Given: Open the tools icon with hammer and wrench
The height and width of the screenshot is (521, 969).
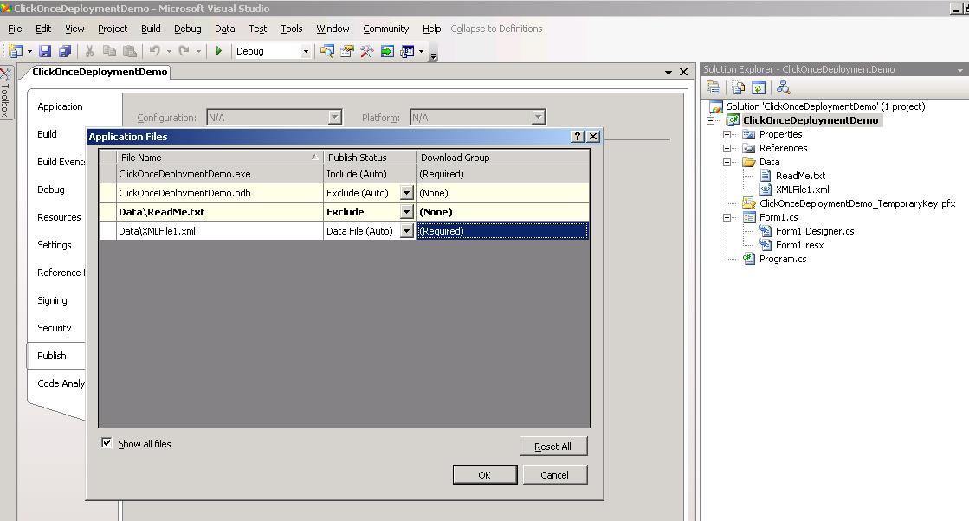Looking at the screenshot, I should click(366, 51).
